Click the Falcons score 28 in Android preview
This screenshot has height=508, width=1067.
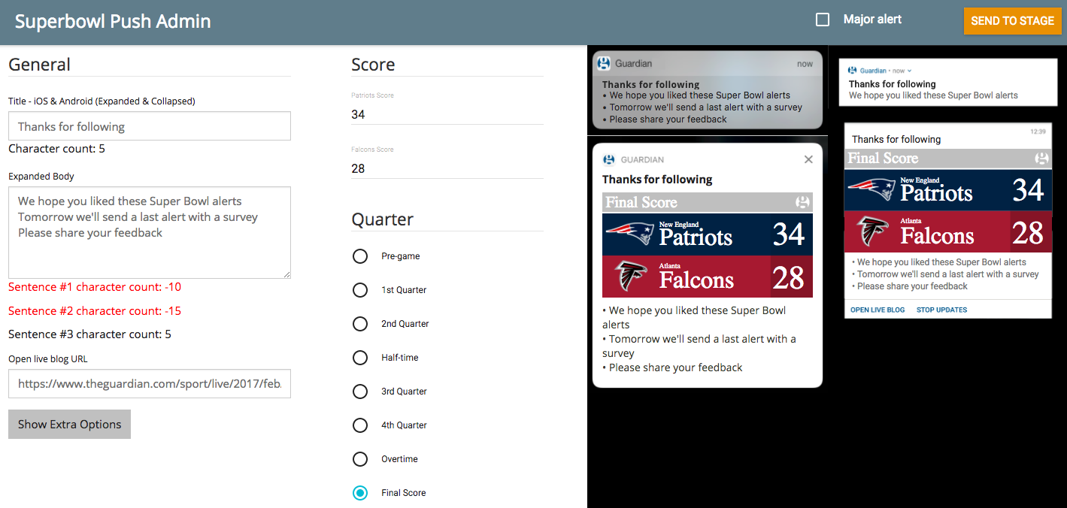[x=1027, y=233]
